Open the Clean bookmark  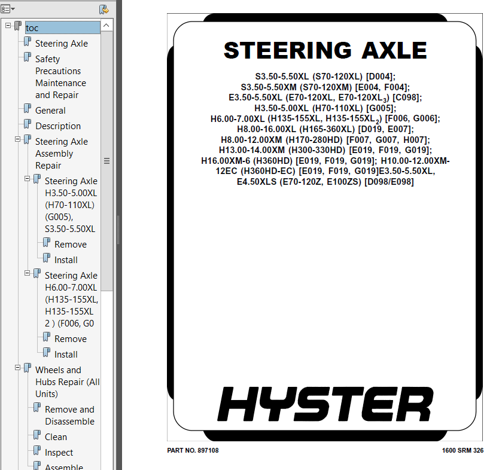(56, 437)
